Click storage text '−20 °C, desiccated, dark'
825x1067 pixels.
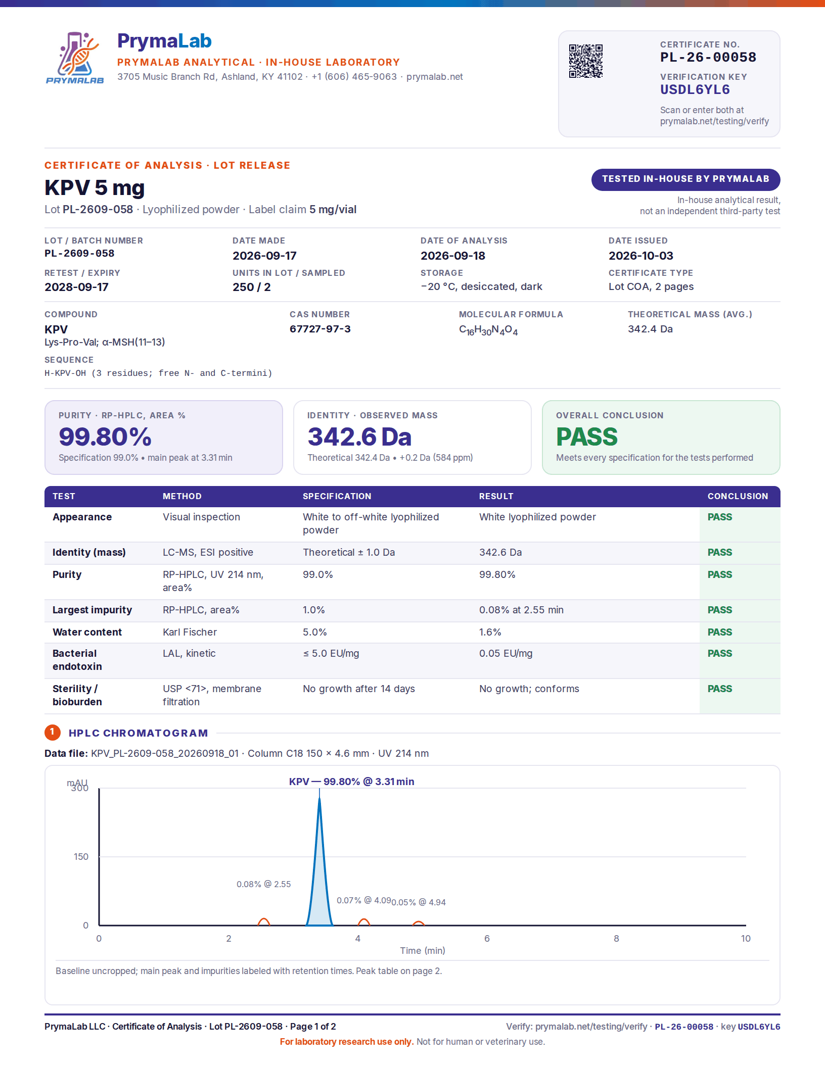(x=481, y=286)
